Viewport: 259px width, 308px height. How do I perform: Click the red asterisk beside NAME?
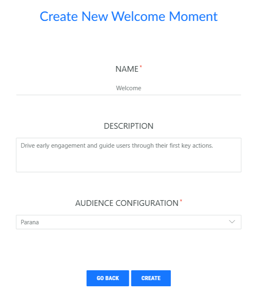141,66
